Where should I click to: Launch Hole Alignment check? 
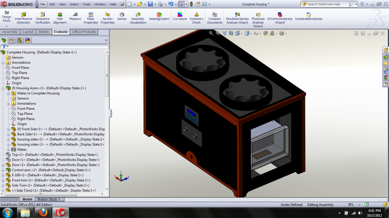[x=60, y=18]
